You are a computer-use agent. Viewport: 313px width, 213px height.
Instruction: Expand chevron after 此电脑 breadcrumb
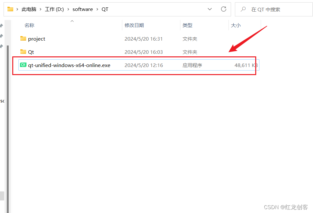[x=41, y=9]
